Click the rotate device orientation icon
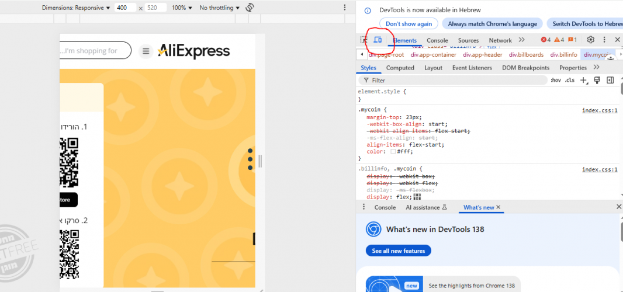Viewport: 623px width, 292px height. 250,8
